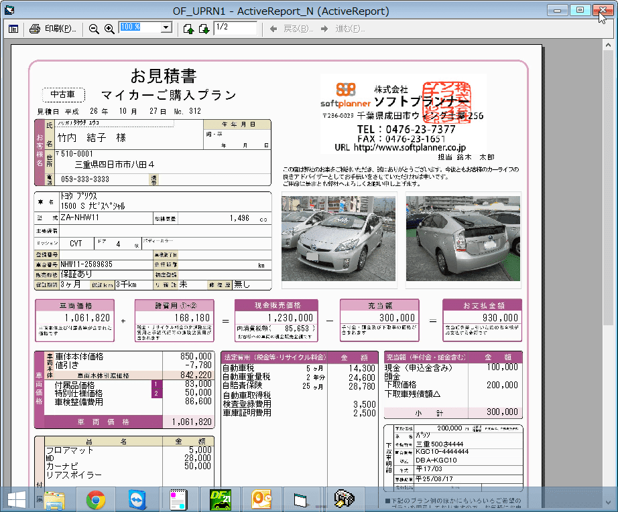The height and width of the screenshot is (512, 618).
Task: Click the rear view Prius photo
Action: coord(463,238)
